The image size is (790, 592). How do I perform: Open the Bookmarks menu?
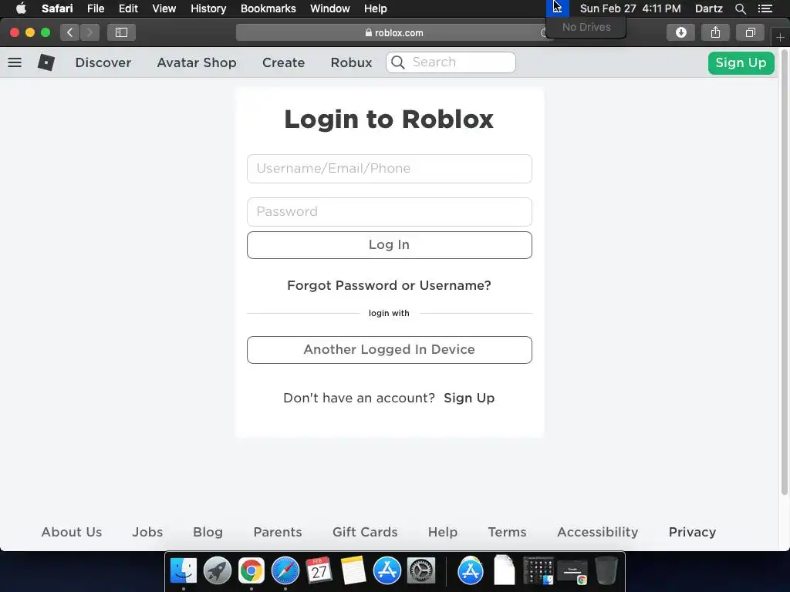click(268, 8)
